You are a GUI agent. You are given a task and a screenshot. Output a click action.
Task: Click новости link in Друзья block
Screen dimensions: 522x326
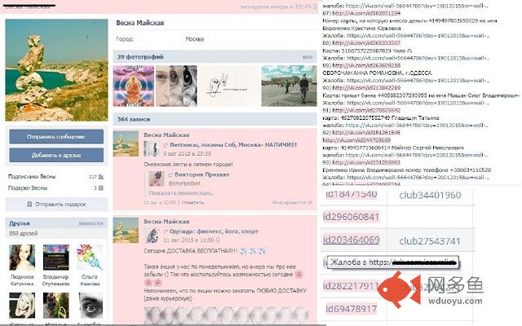[x=91, y=223]
